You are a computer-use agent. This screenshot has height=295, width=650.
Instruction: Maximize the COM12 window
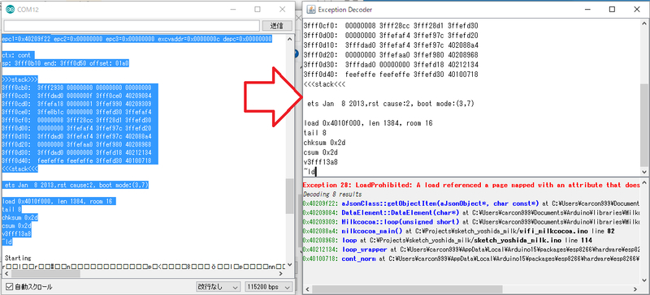[258, 9]
